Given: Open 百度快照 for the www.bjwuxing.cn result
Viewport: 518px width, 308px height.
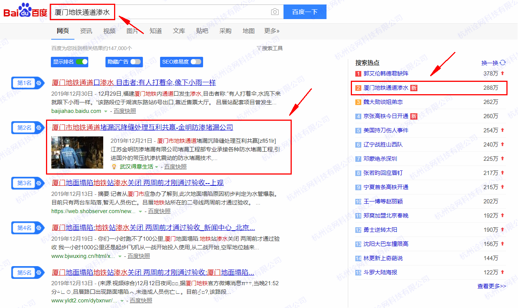Looking at the screenshot, I should click(x=139, y=256).
